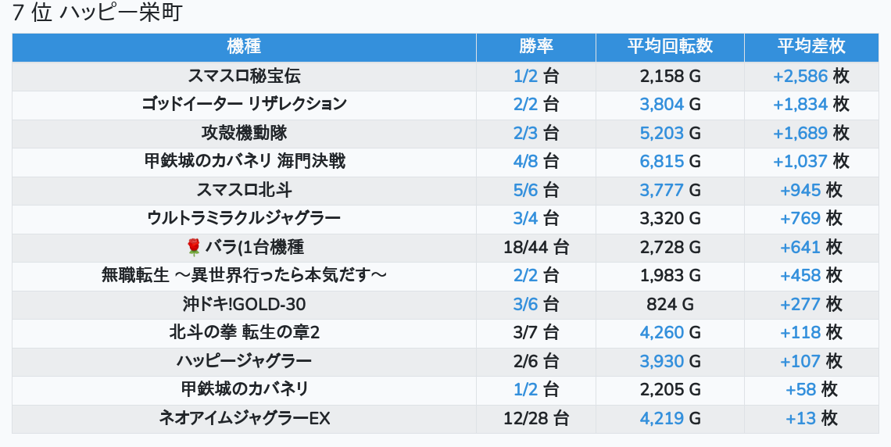Click the 7位 ハッピー栄町 heading
891x447 pixels.
tap(97, 14)
